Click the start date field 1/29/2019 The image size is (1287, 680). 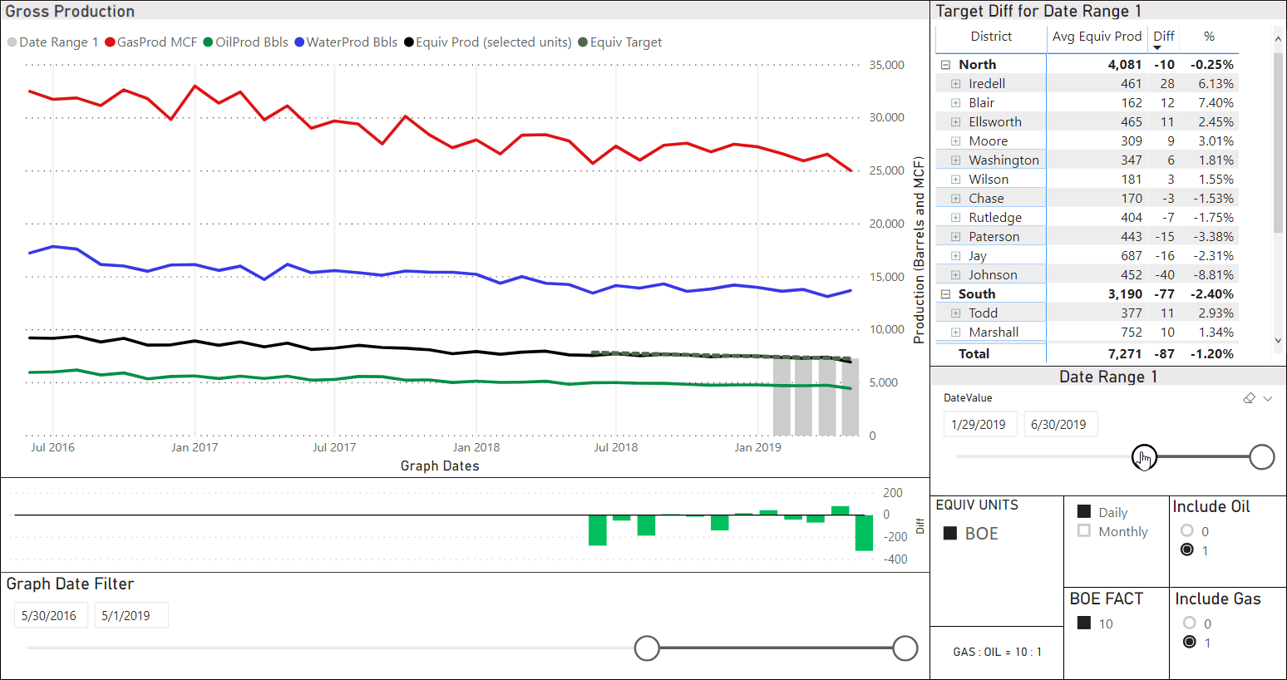[979, 424]
